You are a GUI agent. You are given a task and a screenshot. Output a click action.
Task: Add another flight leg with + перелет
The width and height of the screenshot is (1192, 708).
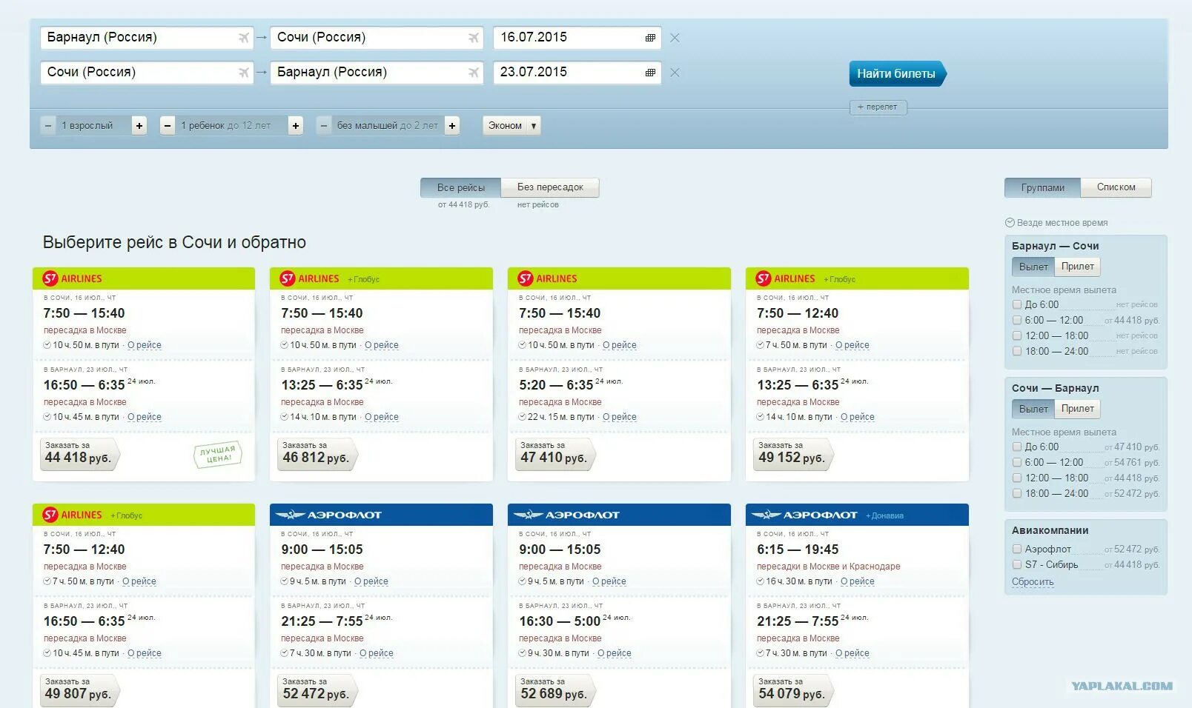click(878, 107)
